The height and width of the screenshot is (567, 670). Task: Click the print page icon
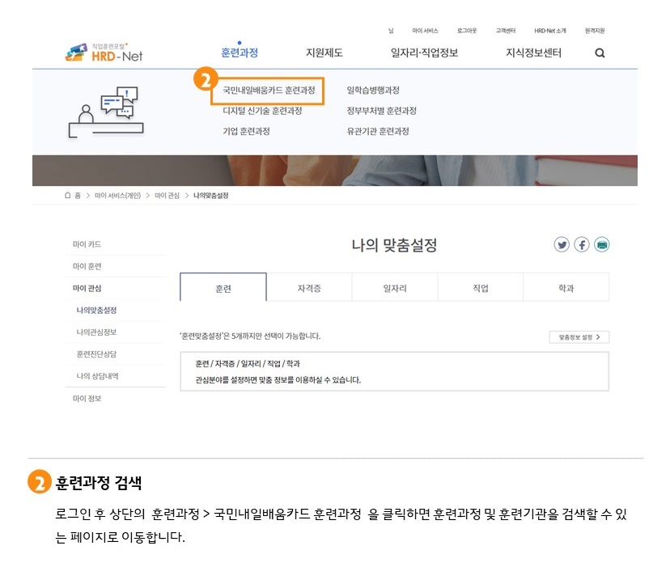[601, 244]
